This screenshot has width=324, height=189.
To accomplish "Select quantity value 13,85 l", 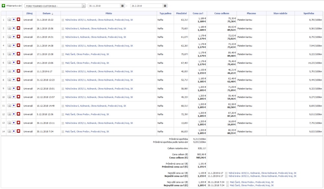I will pos(184,123).
